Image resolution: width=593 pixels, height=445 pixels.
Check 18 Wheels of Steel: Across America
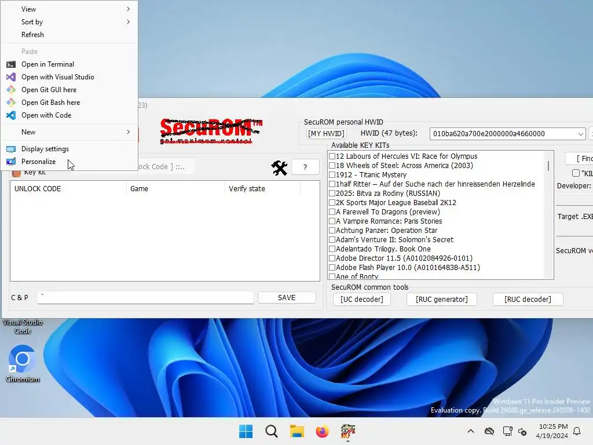click(x=332, y=165)
